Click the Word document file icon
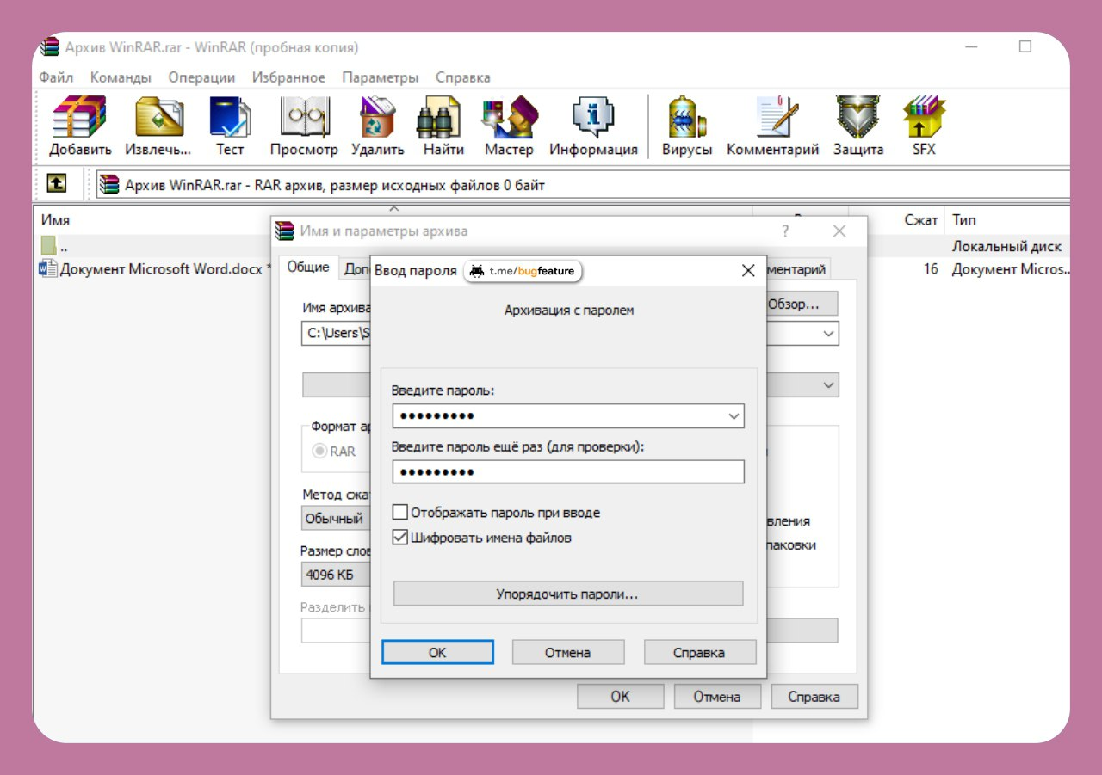Image resolution: width=1102 pixels, height=775 pixels. [48, 269]
